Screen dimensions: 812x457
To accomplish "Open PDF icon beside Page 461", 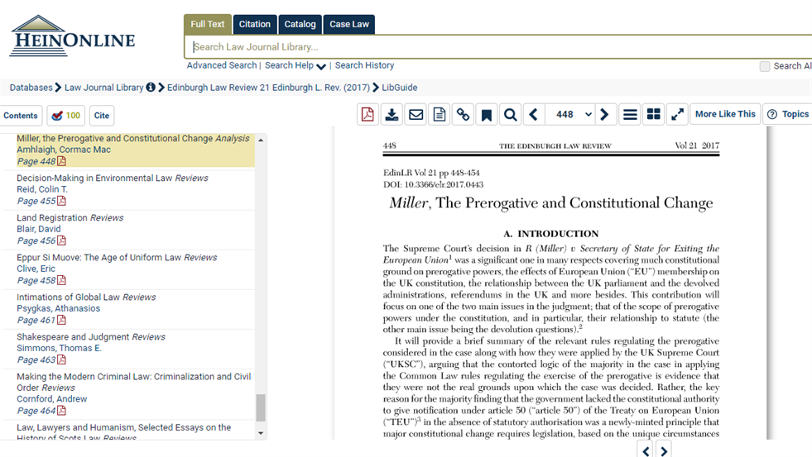I will (x=61, y=320).
